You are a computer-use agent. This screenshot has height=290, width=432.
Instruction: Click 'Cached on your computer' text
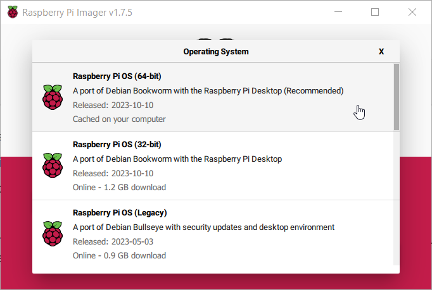point(119,119)
